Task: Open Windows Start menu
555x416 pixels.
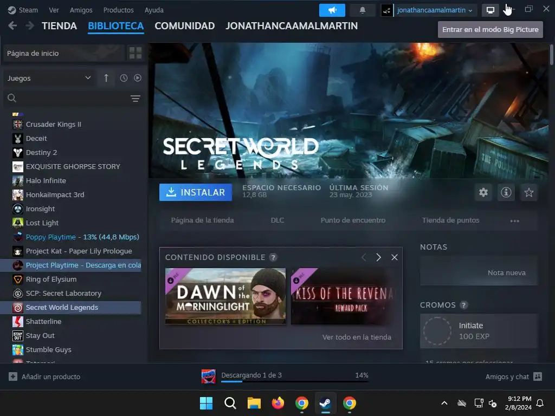Action: click(x=206, y=403)
